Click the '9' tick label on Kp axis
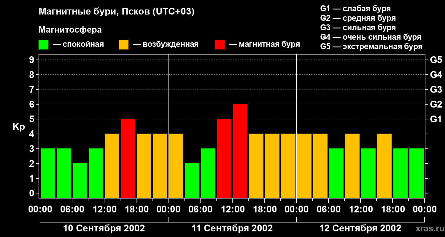Image resolution: width=445 pixels, height=237 pixels. click(x=32, y=60)
